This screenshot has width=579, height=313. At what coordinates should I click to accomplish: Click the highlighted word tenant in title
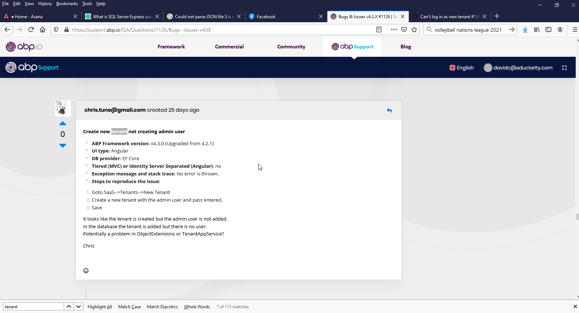[x=119, y=131]
